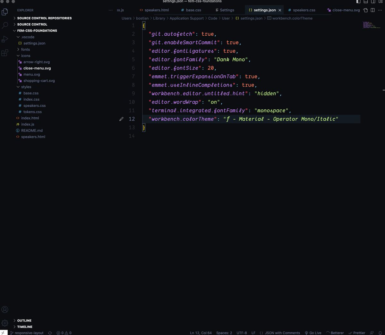Viewport: 385px width, 335px height.
Task: Open the notifications bell in status bar
Action: 381,333
